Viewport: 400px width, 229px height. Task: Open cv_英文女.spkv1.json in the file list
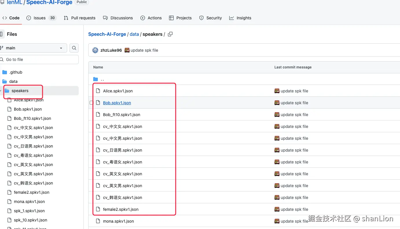point(122,174)
